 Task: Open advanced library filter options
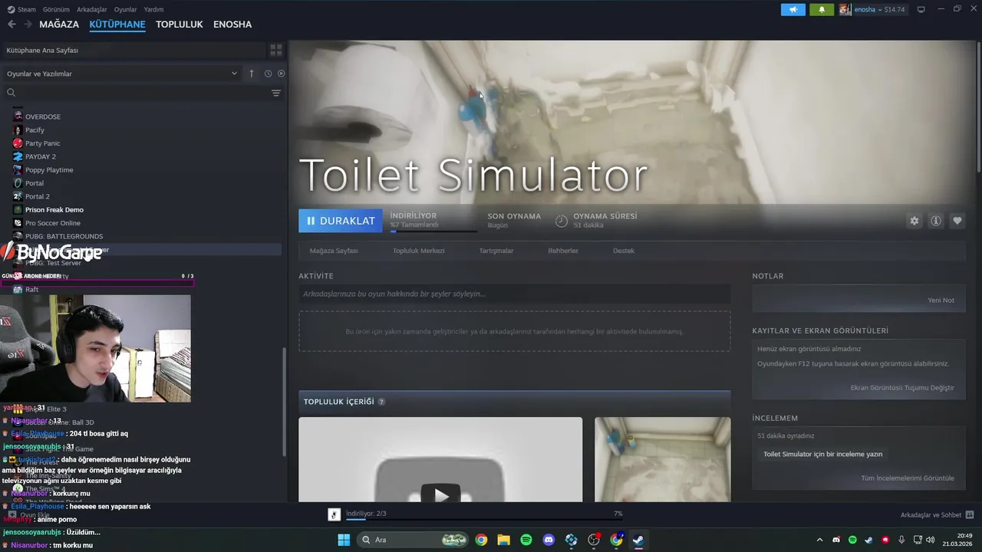pos(276,93)
